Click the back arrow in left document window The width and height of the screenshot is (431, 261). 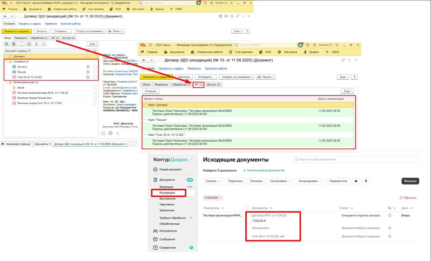pyautogui.click(x=6, y=17)
